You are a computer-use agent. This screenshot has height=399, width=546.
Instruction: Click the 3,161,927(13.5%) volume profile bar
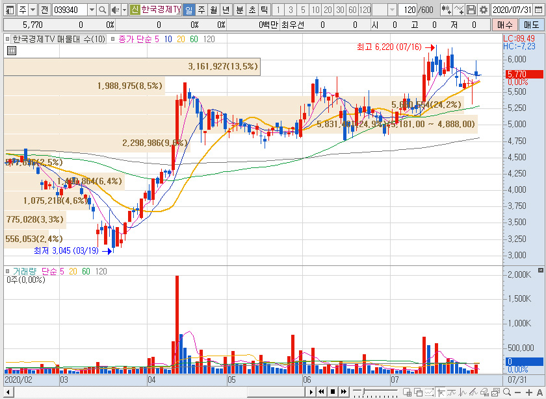[x=132, y=66]
